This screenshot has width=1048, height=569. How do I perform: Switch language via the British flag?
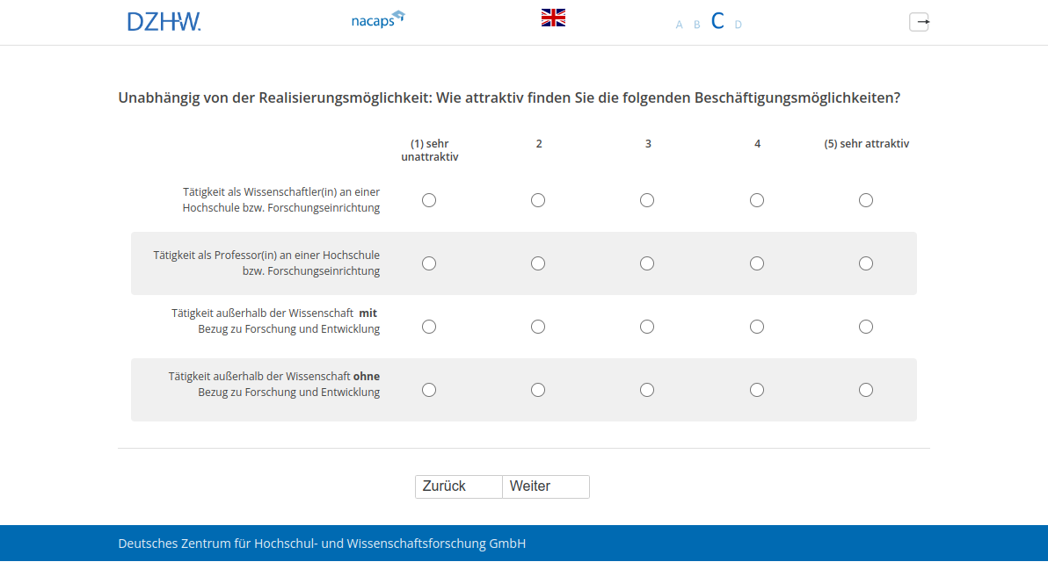553,18
